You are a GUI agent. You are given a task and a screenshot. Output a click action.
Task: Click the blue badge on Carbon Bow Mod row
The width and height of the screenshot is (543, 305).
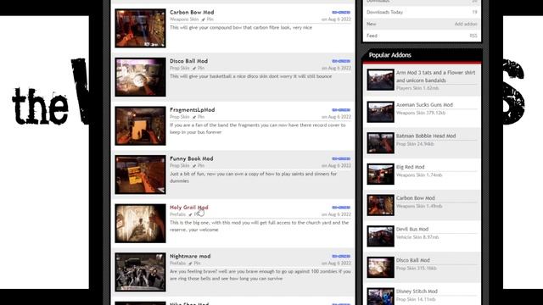341,13
